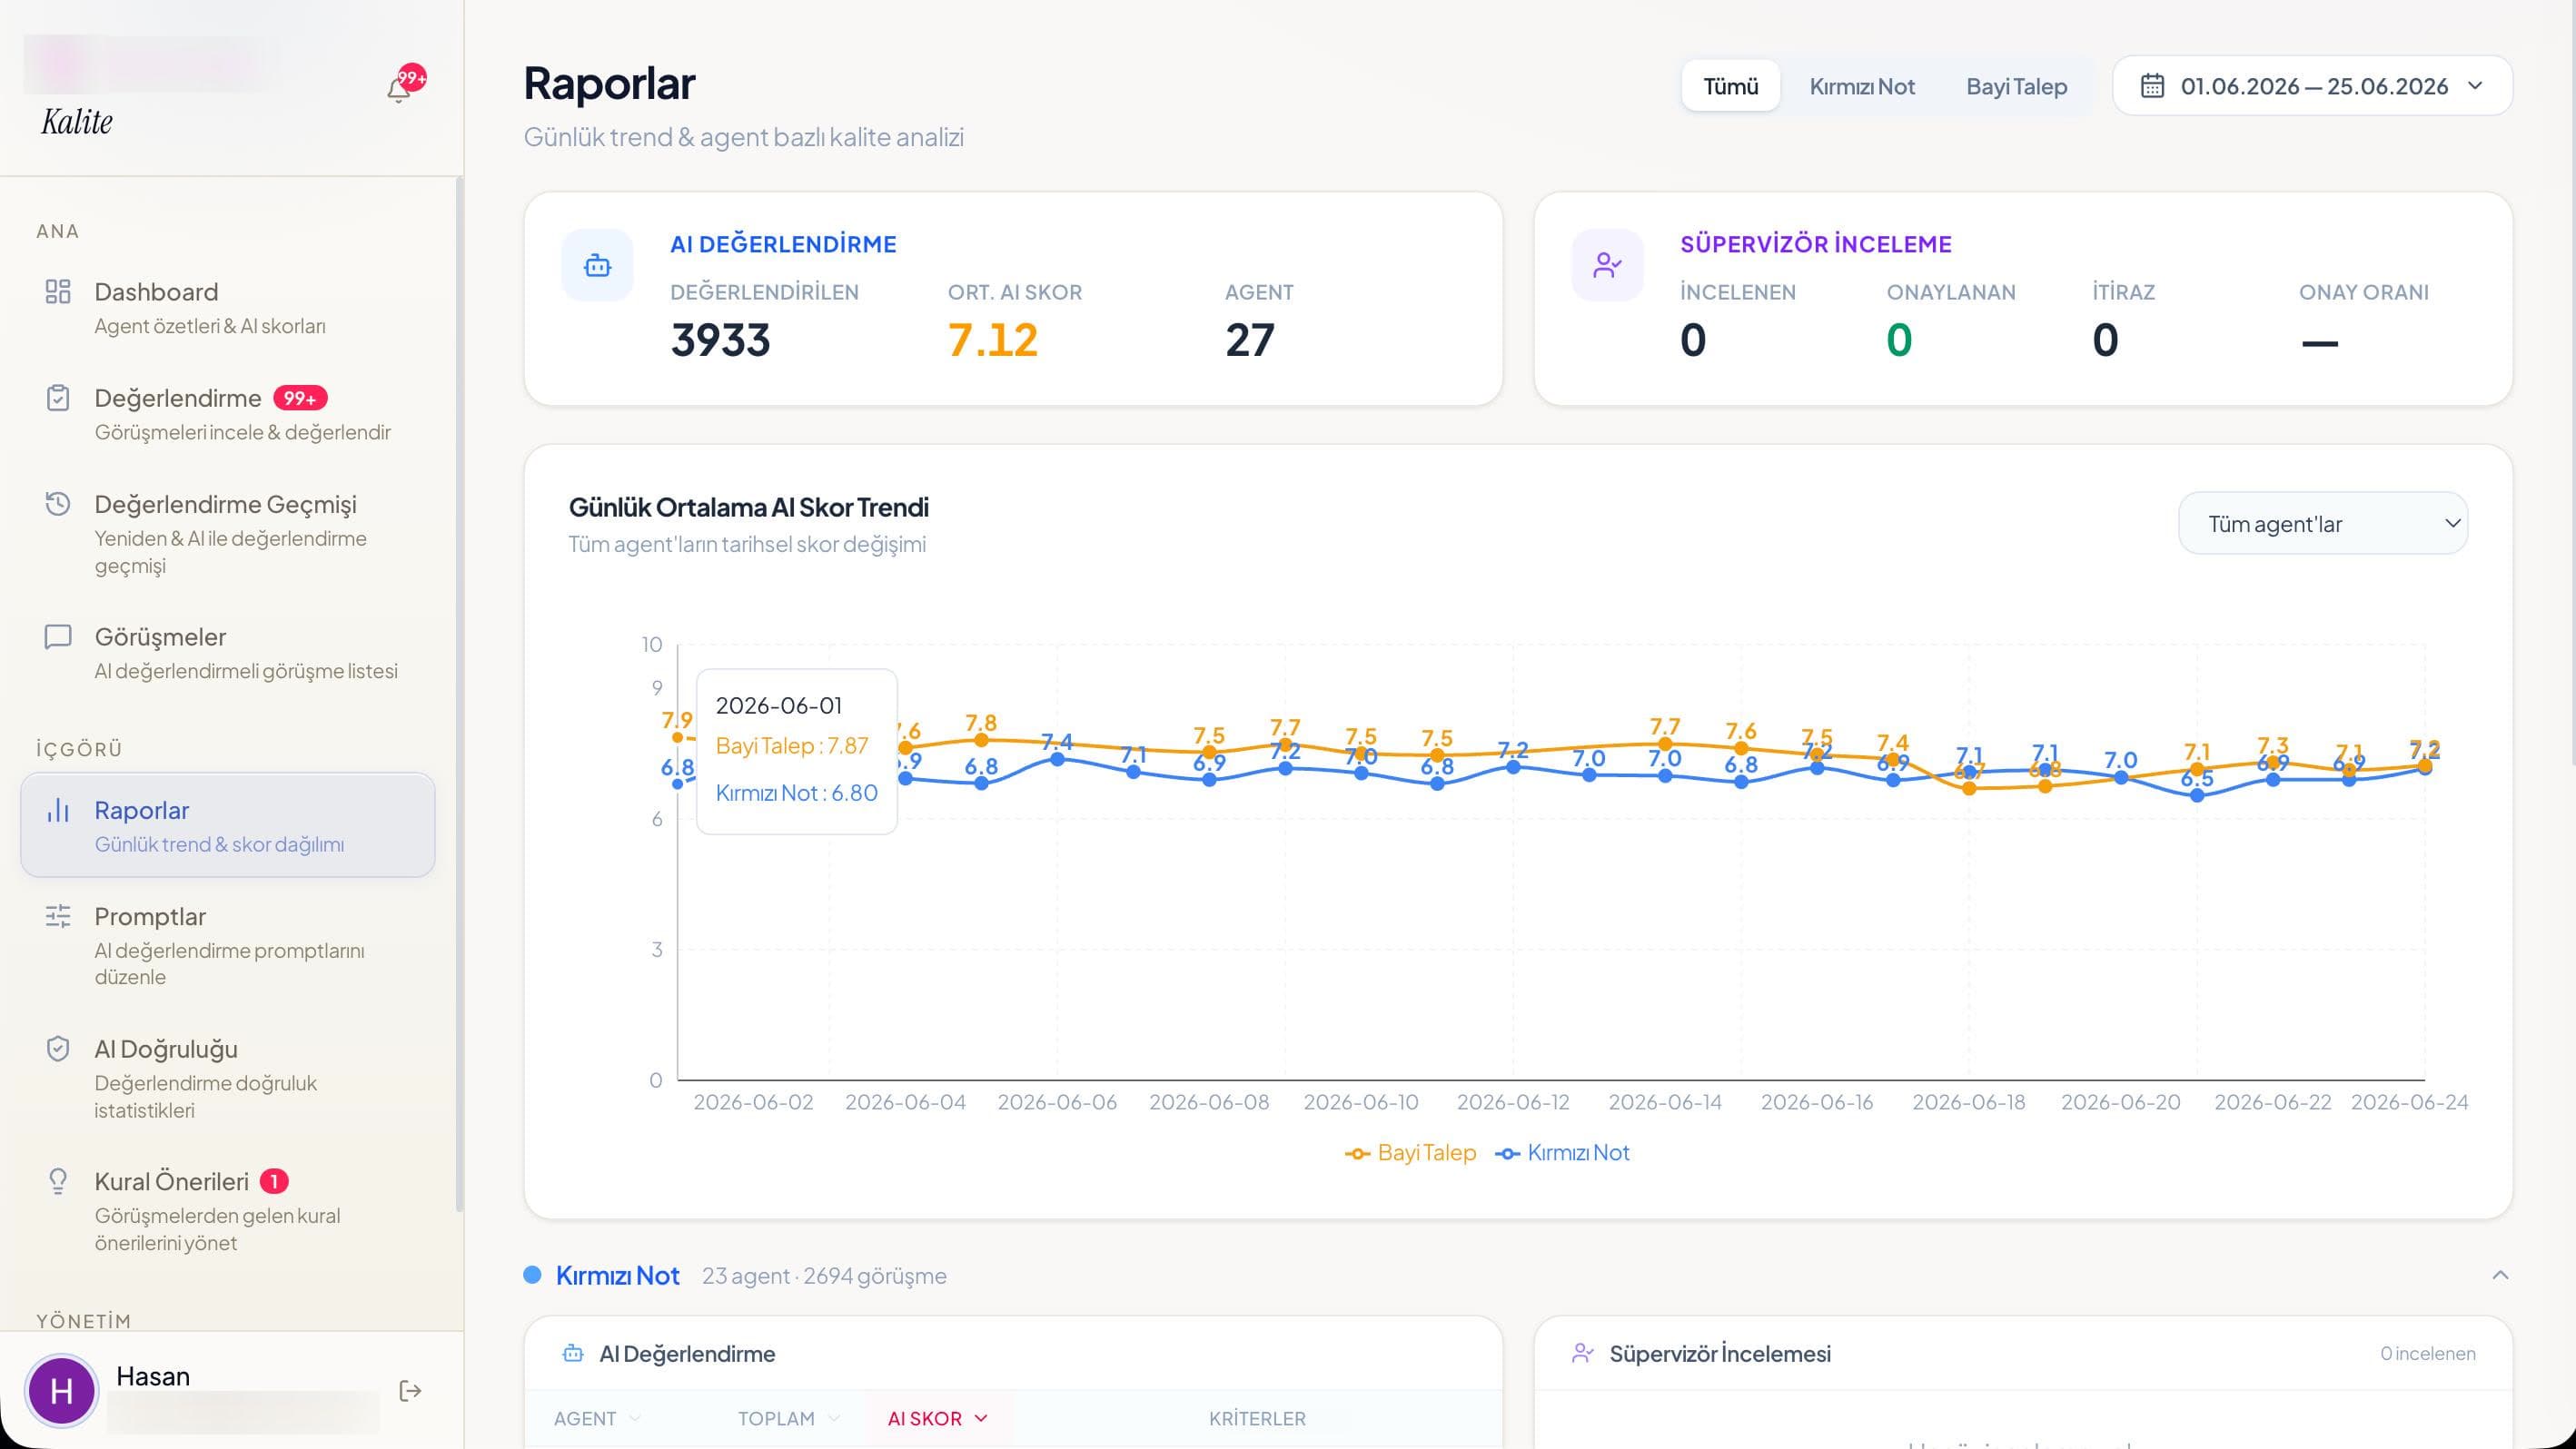Open AI Doğruluğu statistics page
2576x1449 pixels.
coord(228,1079)
